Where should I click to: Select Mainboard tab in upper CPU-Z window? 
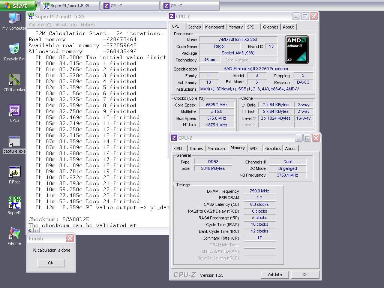click(x=214, y=27)
